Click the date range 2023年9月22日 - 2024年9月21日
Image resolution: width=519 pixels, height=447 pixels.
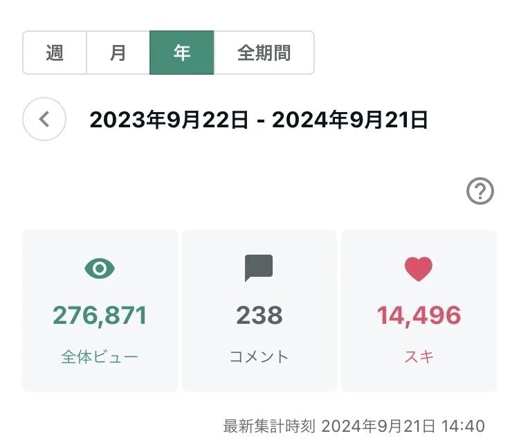(259, 120)
